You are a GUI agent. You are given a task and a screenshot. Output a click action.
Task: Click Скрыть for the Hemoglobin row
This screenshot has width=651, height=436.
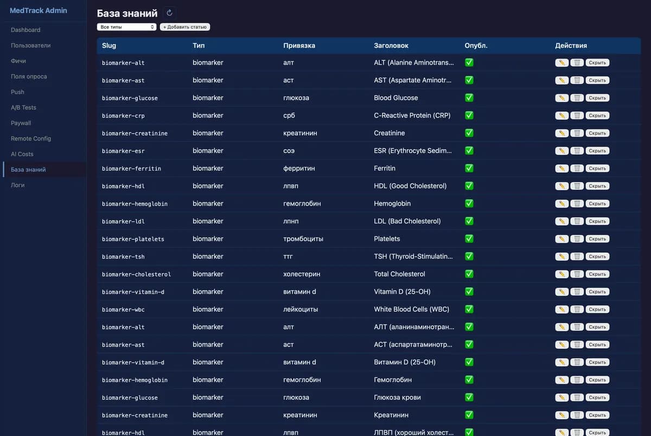click(x=597, y=204)
